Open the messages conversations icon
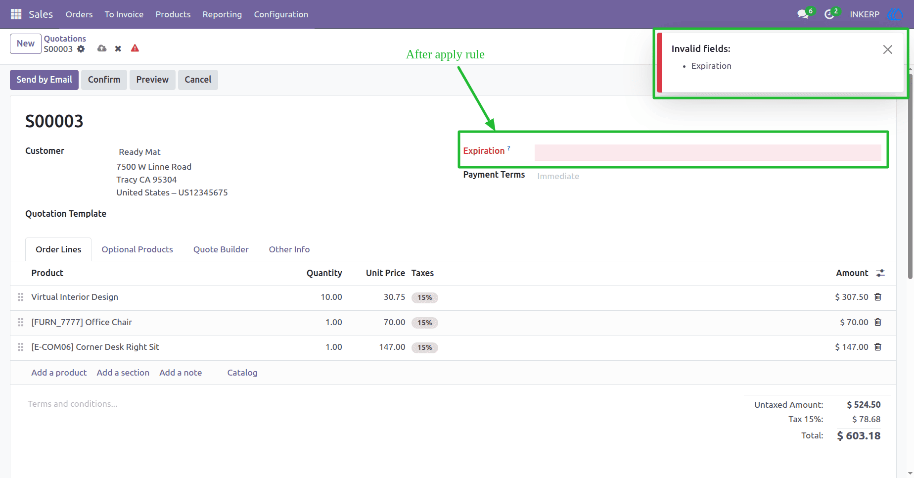The image size is (914, 478). point(803,14)
